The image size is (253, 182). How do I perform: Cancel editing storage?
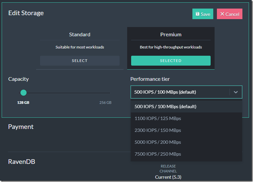tap(229, 14)
